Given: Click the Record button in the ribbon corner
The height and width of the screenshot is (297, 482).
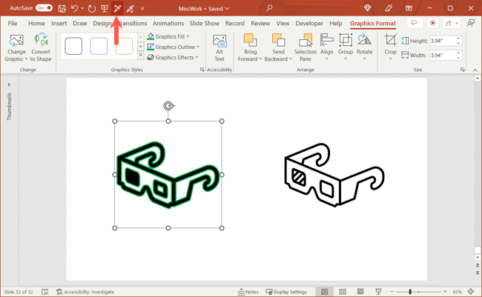Looking at the screenshot, I should 432,23.
